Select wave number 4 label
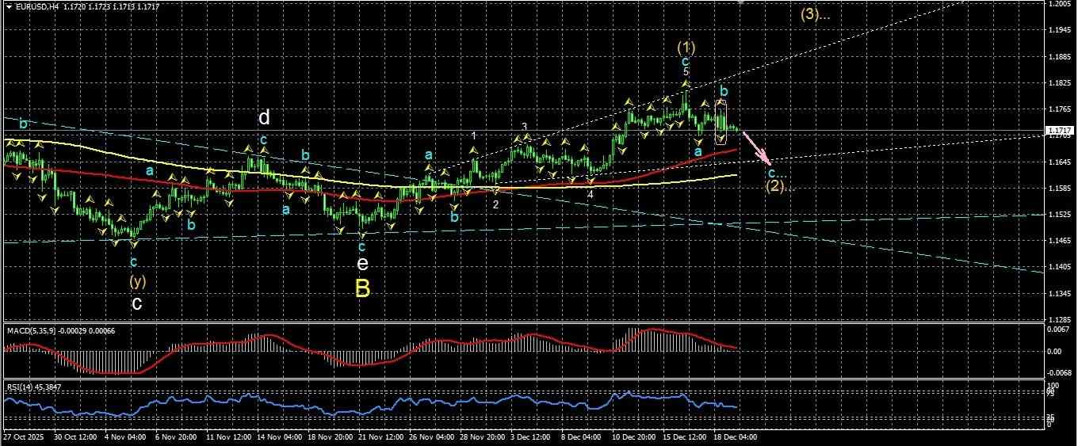Viewport: 1078px width, 446px height. pos(591,193)
